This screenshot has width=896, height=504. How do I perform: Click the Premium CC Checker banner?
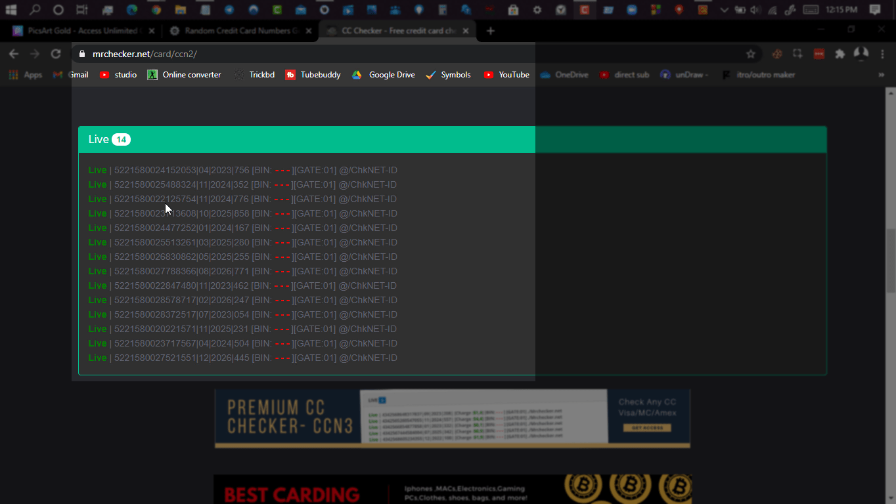tap(453, 419)
